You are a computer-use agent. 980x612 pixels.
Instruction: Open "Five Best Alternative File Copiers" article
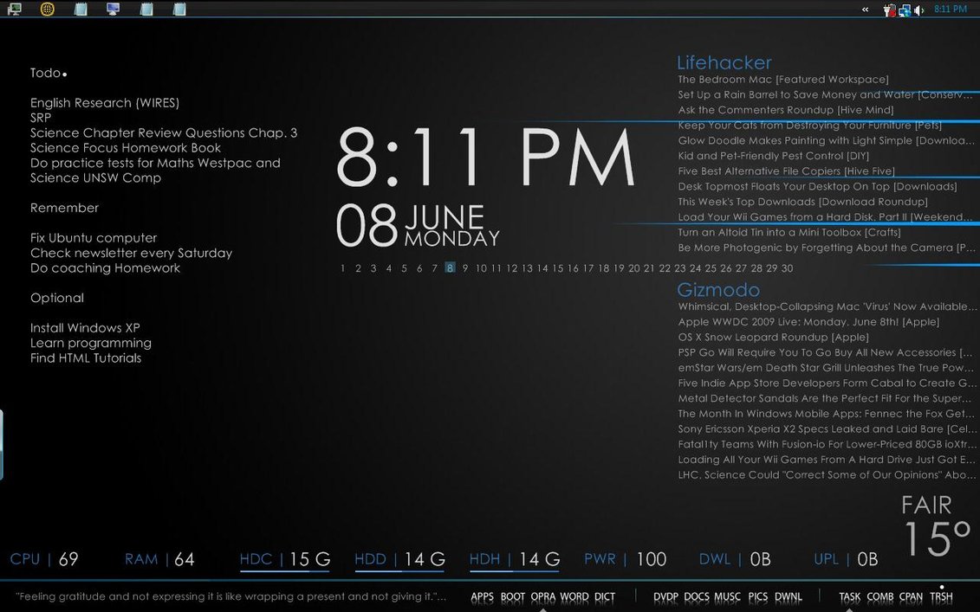(x=786, y=171)
